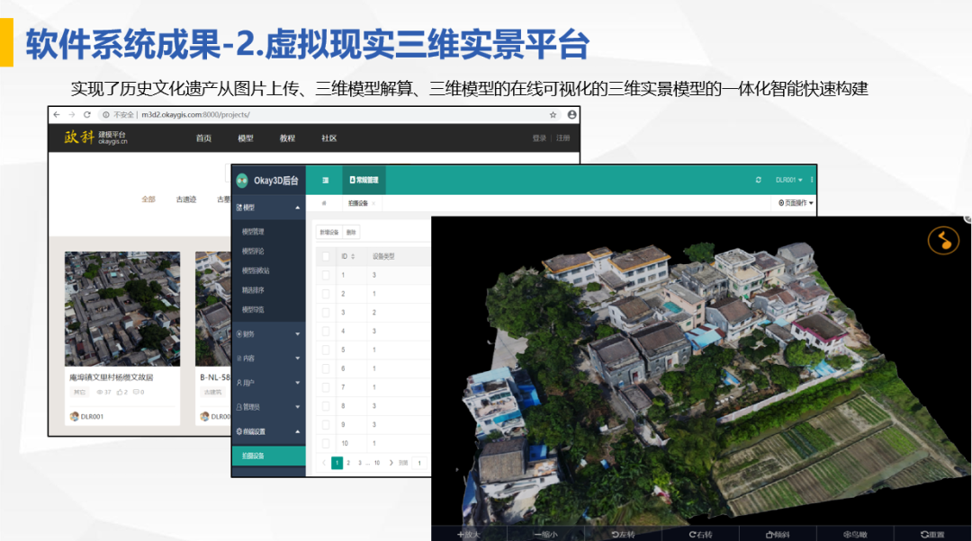Image resolution: width=972 pixels, height=541 pixels.
Task: Switch to the 常规管理 tab
Action: [x=363, y=179]
